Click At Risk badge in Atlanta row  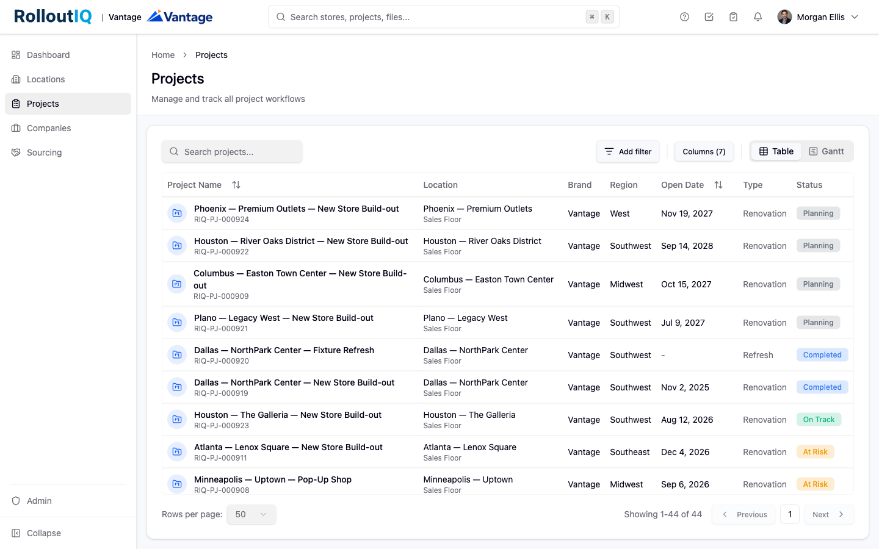click(x=815, y=452)
